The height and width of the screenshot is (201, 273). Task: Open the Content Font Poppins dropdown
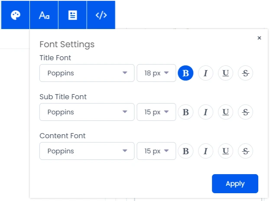coord(87,151)
